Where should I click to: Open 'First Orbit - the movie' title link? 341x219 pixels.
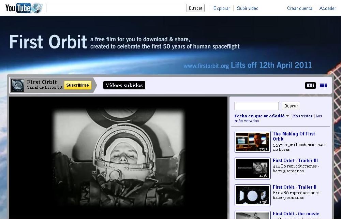[x=296, y=214]
